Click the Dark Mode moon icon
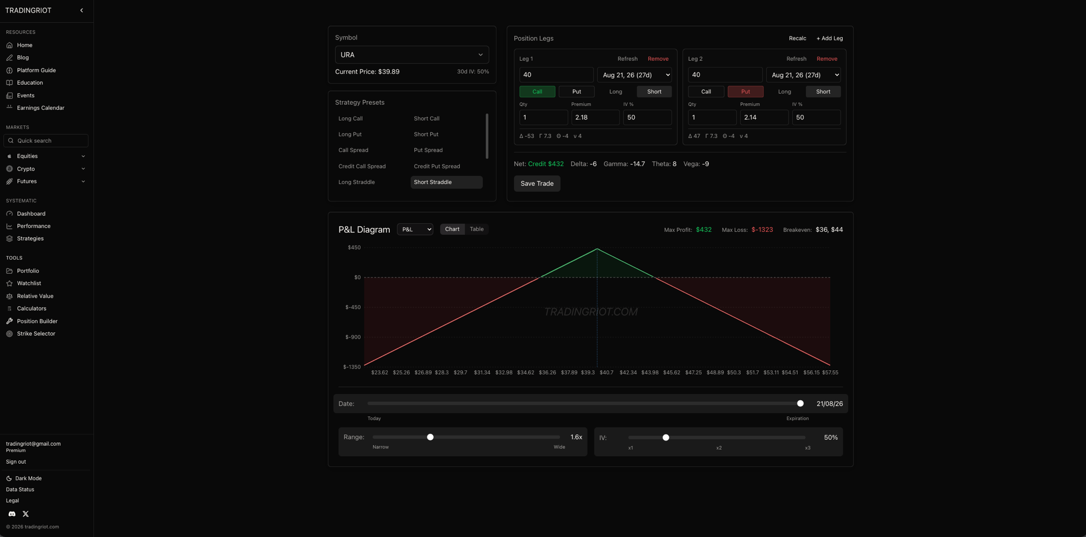Viewport: 1086px width, 537px height. pyautogui.click(x=9, y=478)
